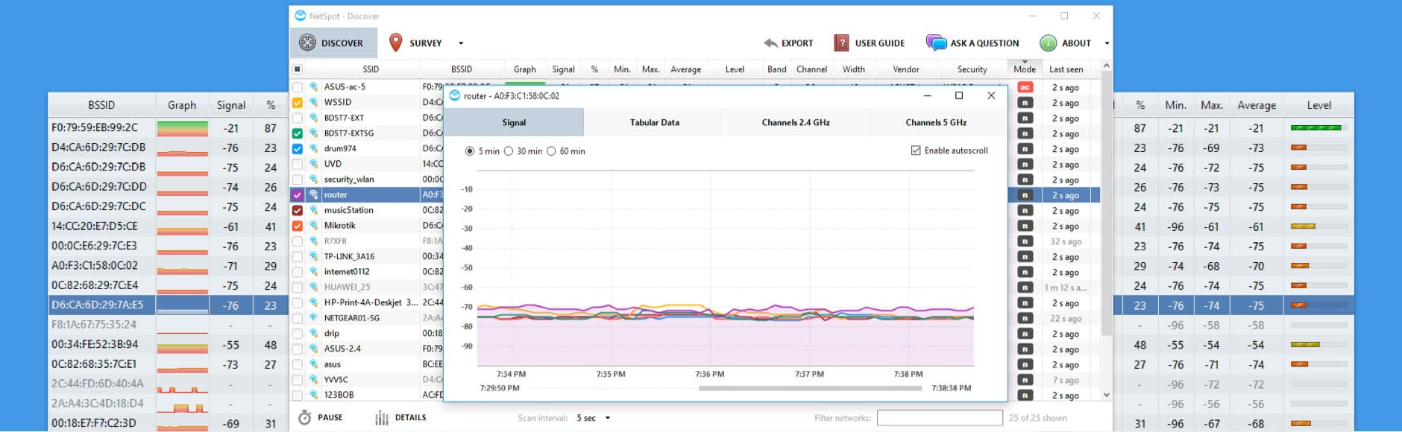Viewport: 1402px width, 432px height.
Task: Click the wifi icon beside HUAWEI_25
Action: click(314, 287)
